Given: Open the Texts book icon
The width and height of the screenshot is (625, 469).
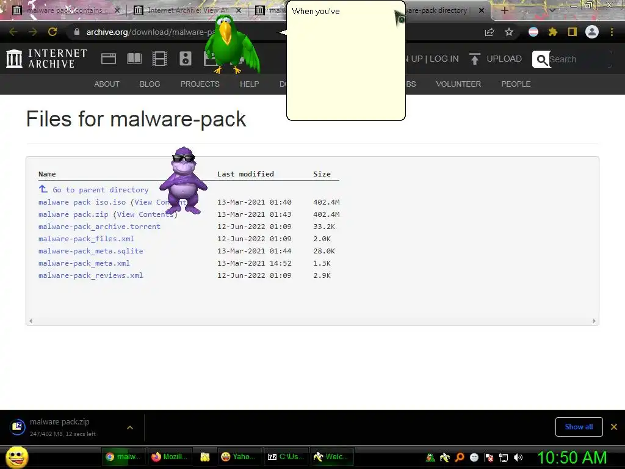Looking at the screenshot, I should point(134,59).
